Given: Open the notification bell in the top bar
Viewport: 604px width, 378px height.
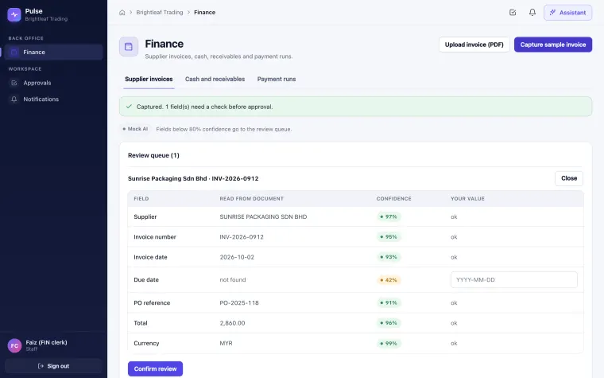Looking at the screenshot, I should (x=532, y=13).
